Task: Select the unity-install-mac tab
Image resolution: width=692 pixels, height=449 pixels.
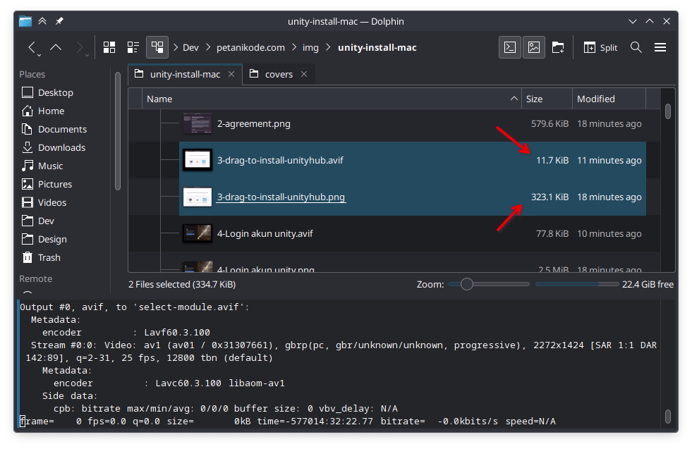Action: pyautogui.click(x=185, y=74)
